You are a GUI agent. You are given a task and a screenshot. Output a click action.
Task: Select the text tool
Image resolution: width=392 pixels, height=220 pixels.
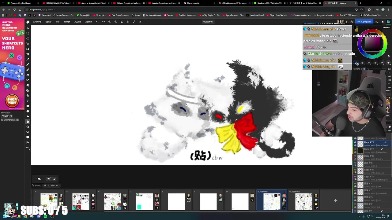tap(28, 101)
